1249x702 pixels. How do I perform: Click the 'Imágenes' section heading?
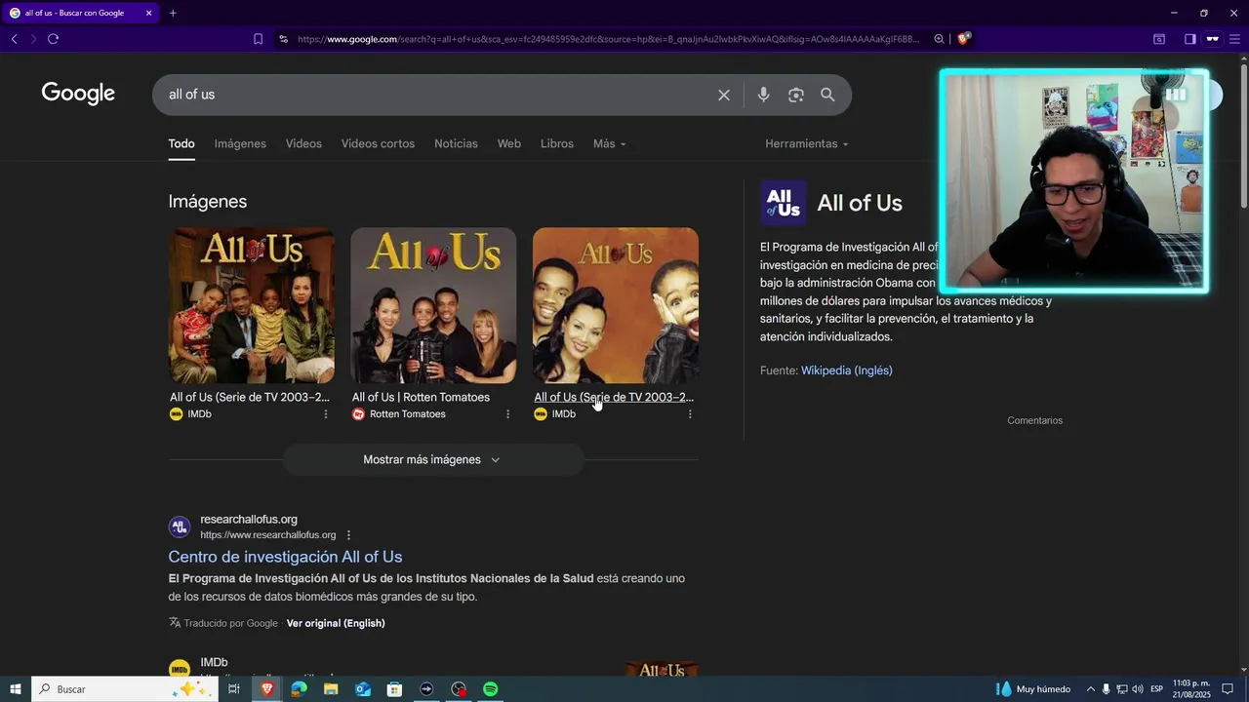[208, 201]
